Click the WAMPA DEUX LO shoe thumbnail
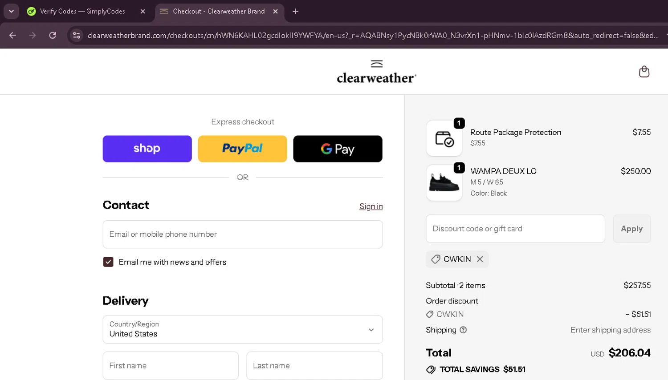The width and height of the screenshot is (668, 380). pyautogui.click(x=444, y=183)
